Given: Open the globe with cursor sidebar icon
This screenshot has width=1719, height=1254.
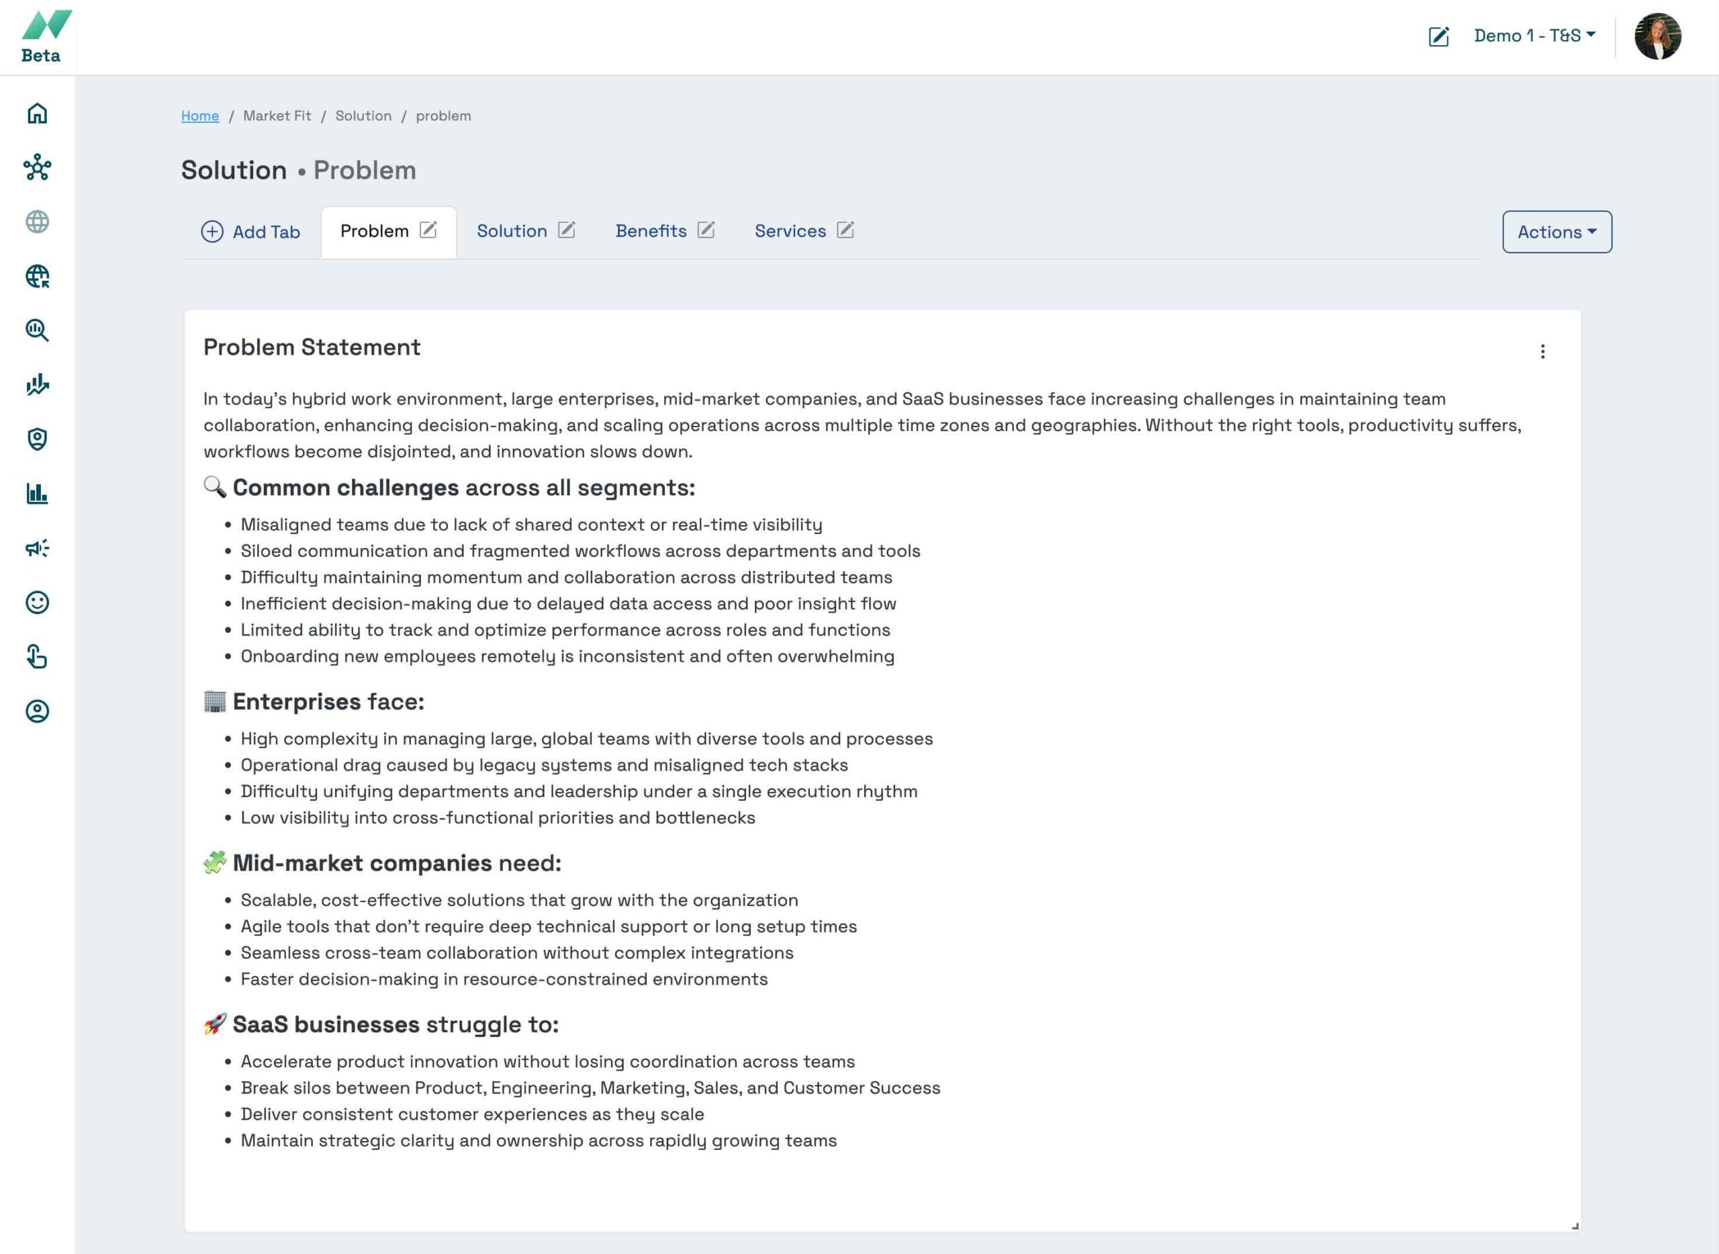Looking at the screenshot, I should (x=37, y=276).
